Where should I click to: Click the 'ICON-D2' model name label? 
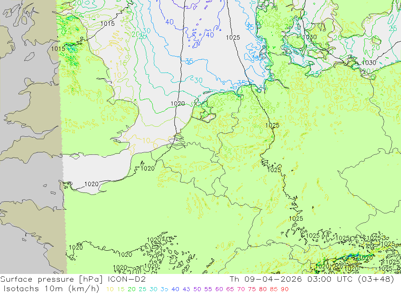pos(127,279)
